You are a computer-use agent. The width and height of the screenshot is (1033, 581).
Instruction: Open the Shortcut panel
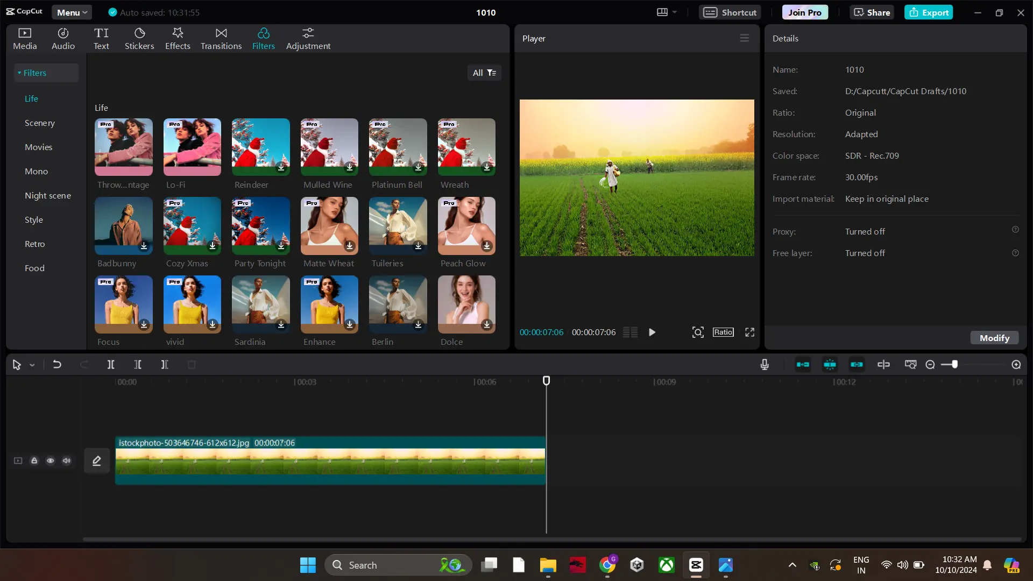click(x=730, y=12)
